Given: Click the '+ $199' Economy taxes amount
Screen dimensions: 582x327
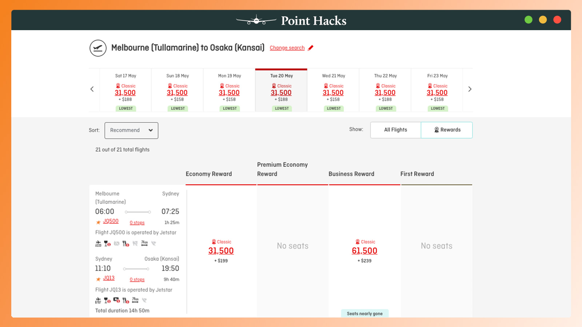Looking at the screenshot, I should pyautogui.click(x=221, y=261).
